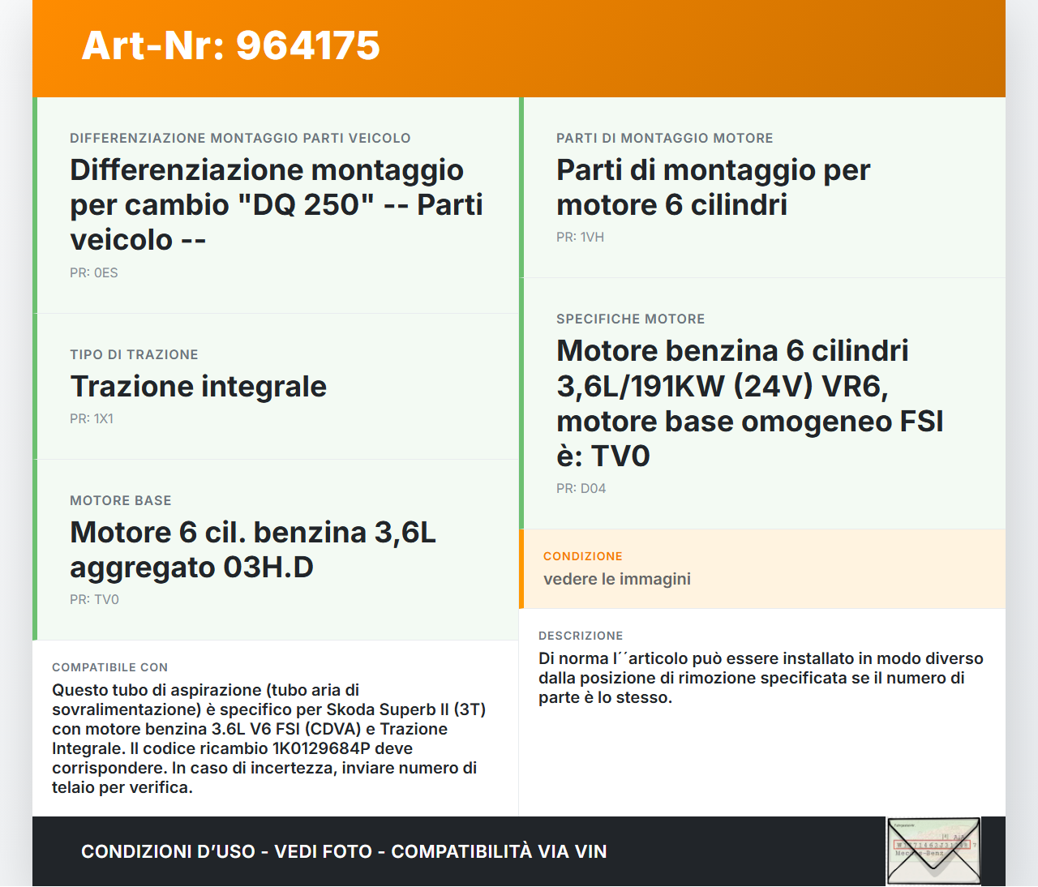Click "Motore 6 cil. benzina 3,6L aggregato 03H.D"
The height and width of the screenshot is (887, 1038).
pos(253,550)
